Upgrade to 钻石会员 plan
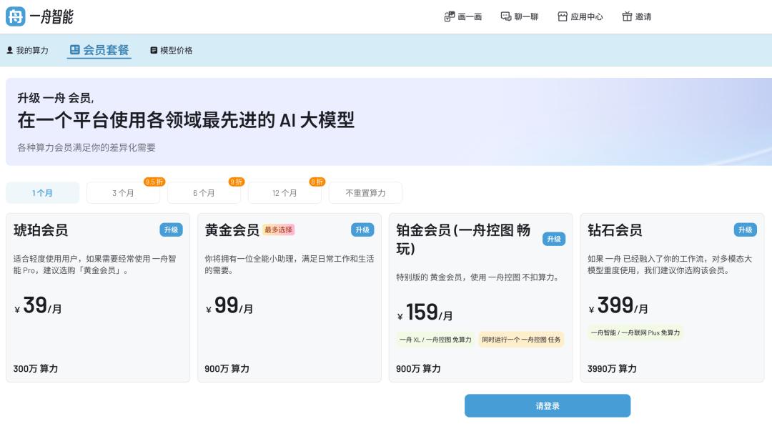This screenshot has width=772, height=434. coord(746,230)
